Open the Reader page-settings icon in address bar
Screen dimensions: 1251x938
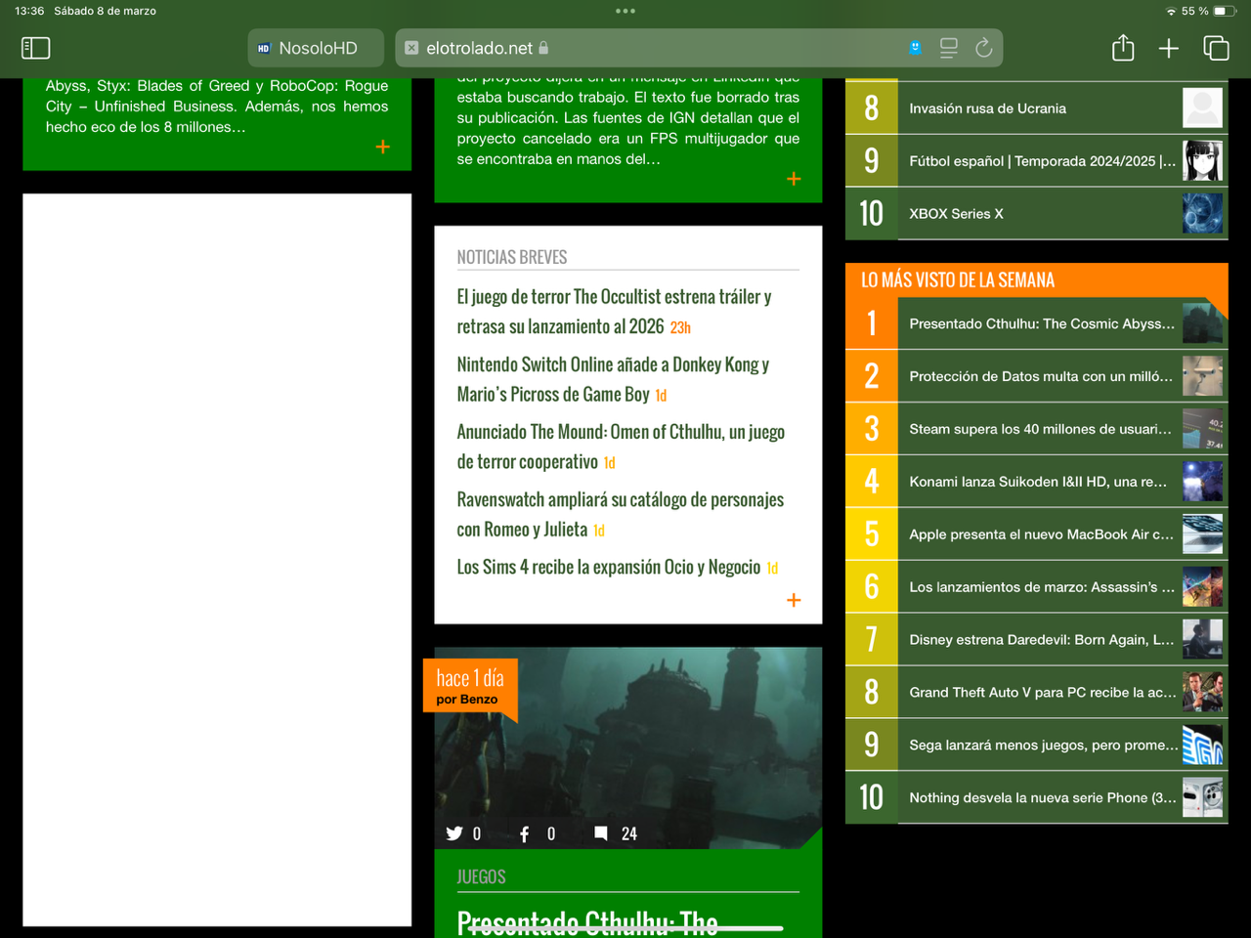(x=948, y=48)
